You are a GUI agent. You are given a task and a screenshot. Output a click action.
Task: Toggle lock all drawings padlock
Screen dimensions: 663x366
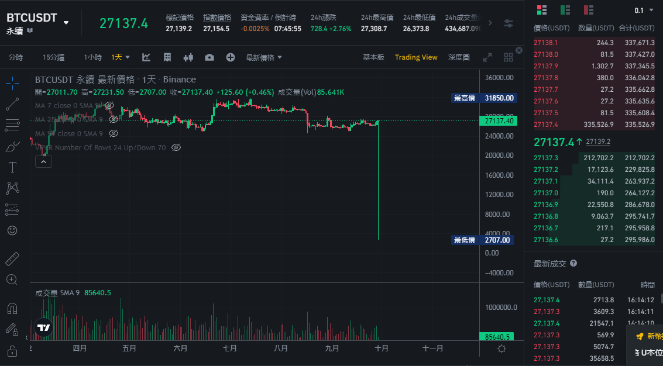(x=12, y=351)
